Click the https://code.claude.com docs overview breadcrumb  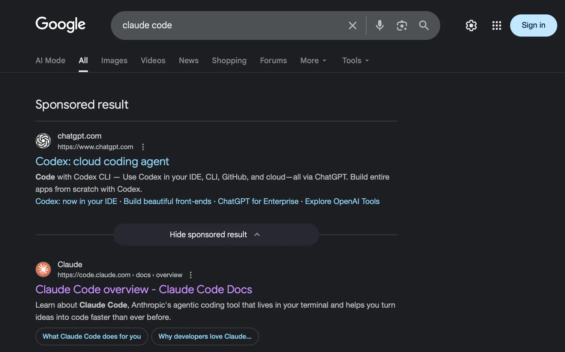point(120,275)
